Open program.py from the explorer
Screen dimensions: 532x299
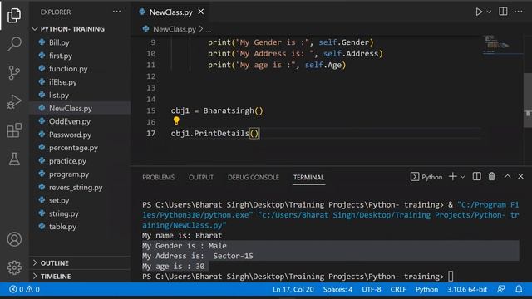pos(69,174)
